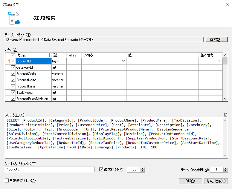232x189 pixels.
Task: Click the max rows 100 field
Action: point(134,169)
